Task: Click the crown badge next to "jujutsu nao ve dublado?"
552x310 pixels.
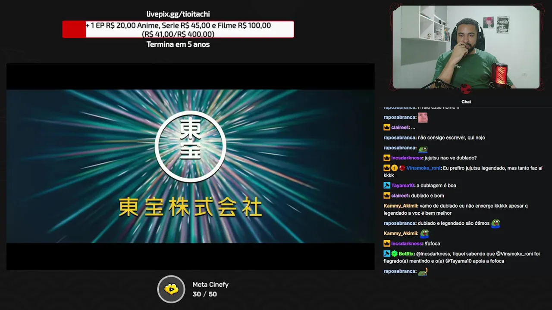Action: [x=387, y=158]
